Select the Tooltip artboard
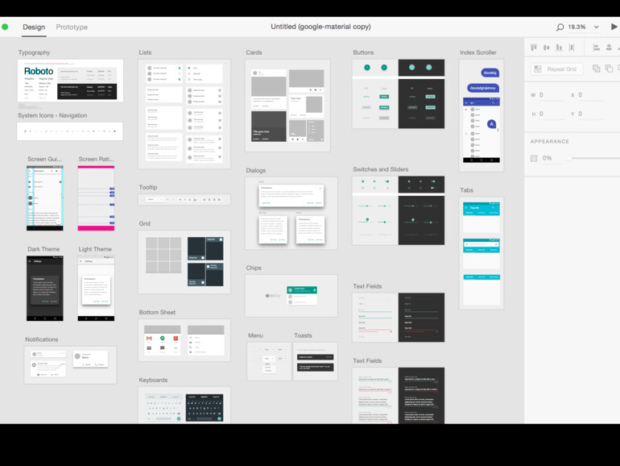Viewport: 620px width, 466px height. pos(184,200)
